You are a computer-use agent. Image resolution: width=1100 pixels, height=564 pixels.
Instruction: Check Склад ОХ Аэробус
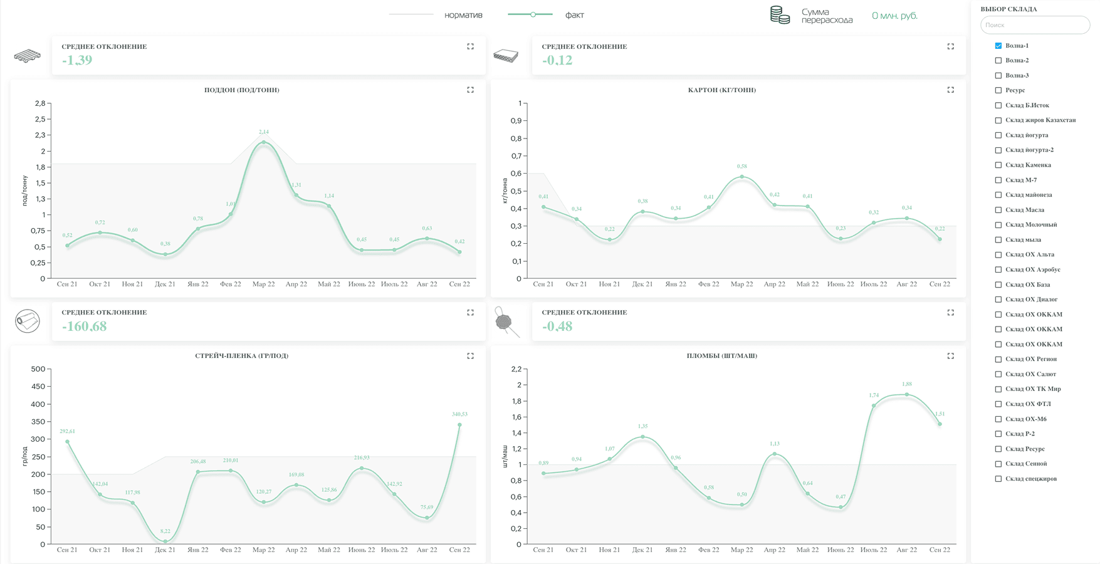(998, 269)
